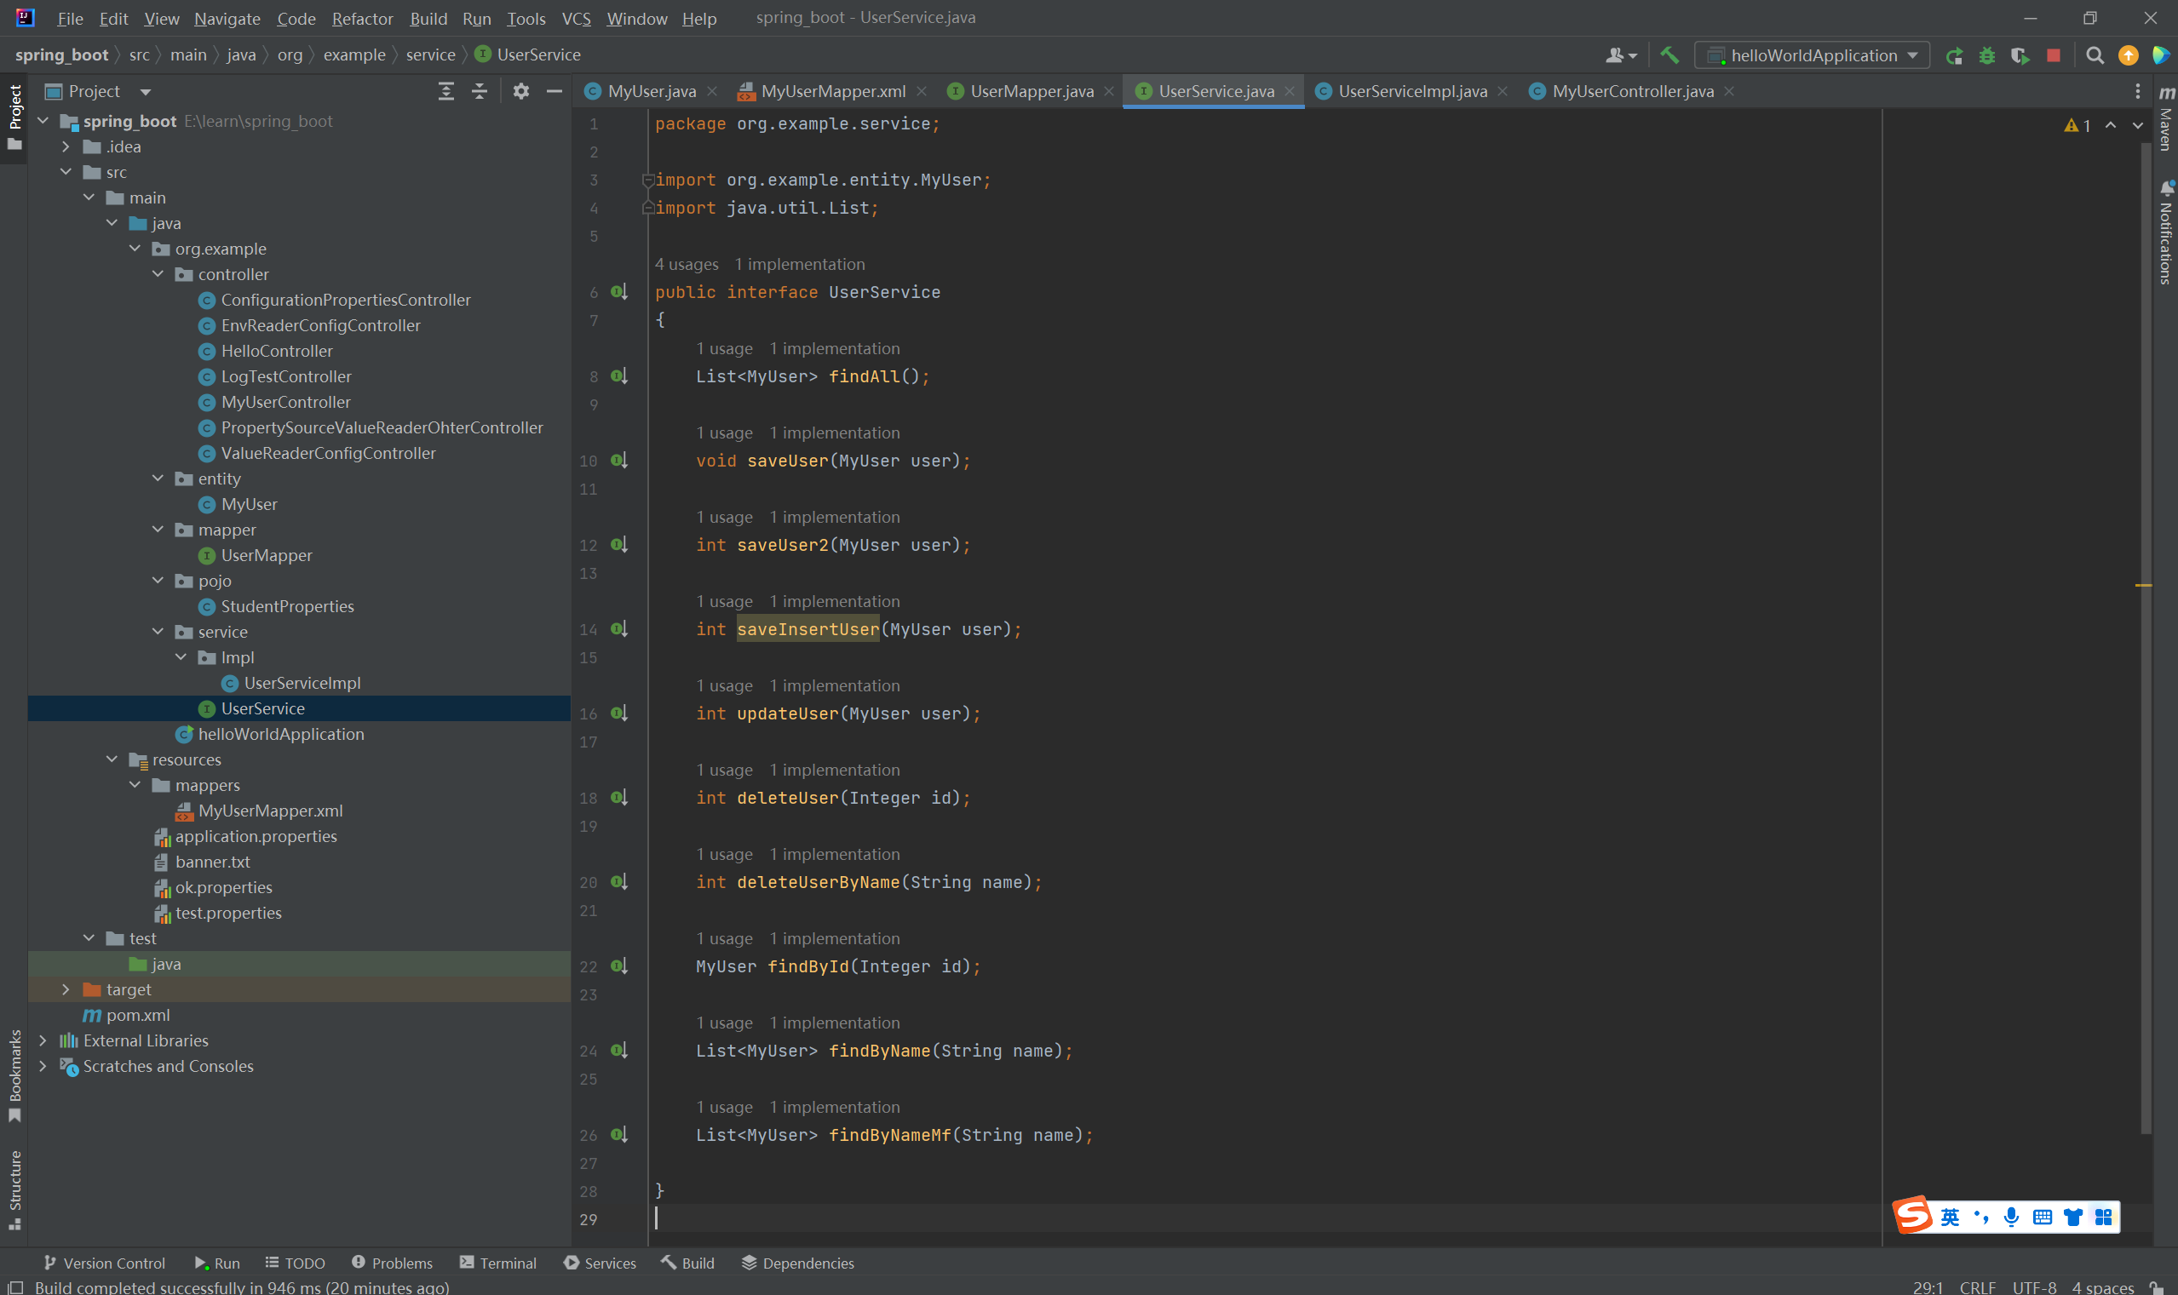2178x1295 pixels.
Task: Rerun helloWorldApplication with green rerun icon
Action: pos(1954,56)
